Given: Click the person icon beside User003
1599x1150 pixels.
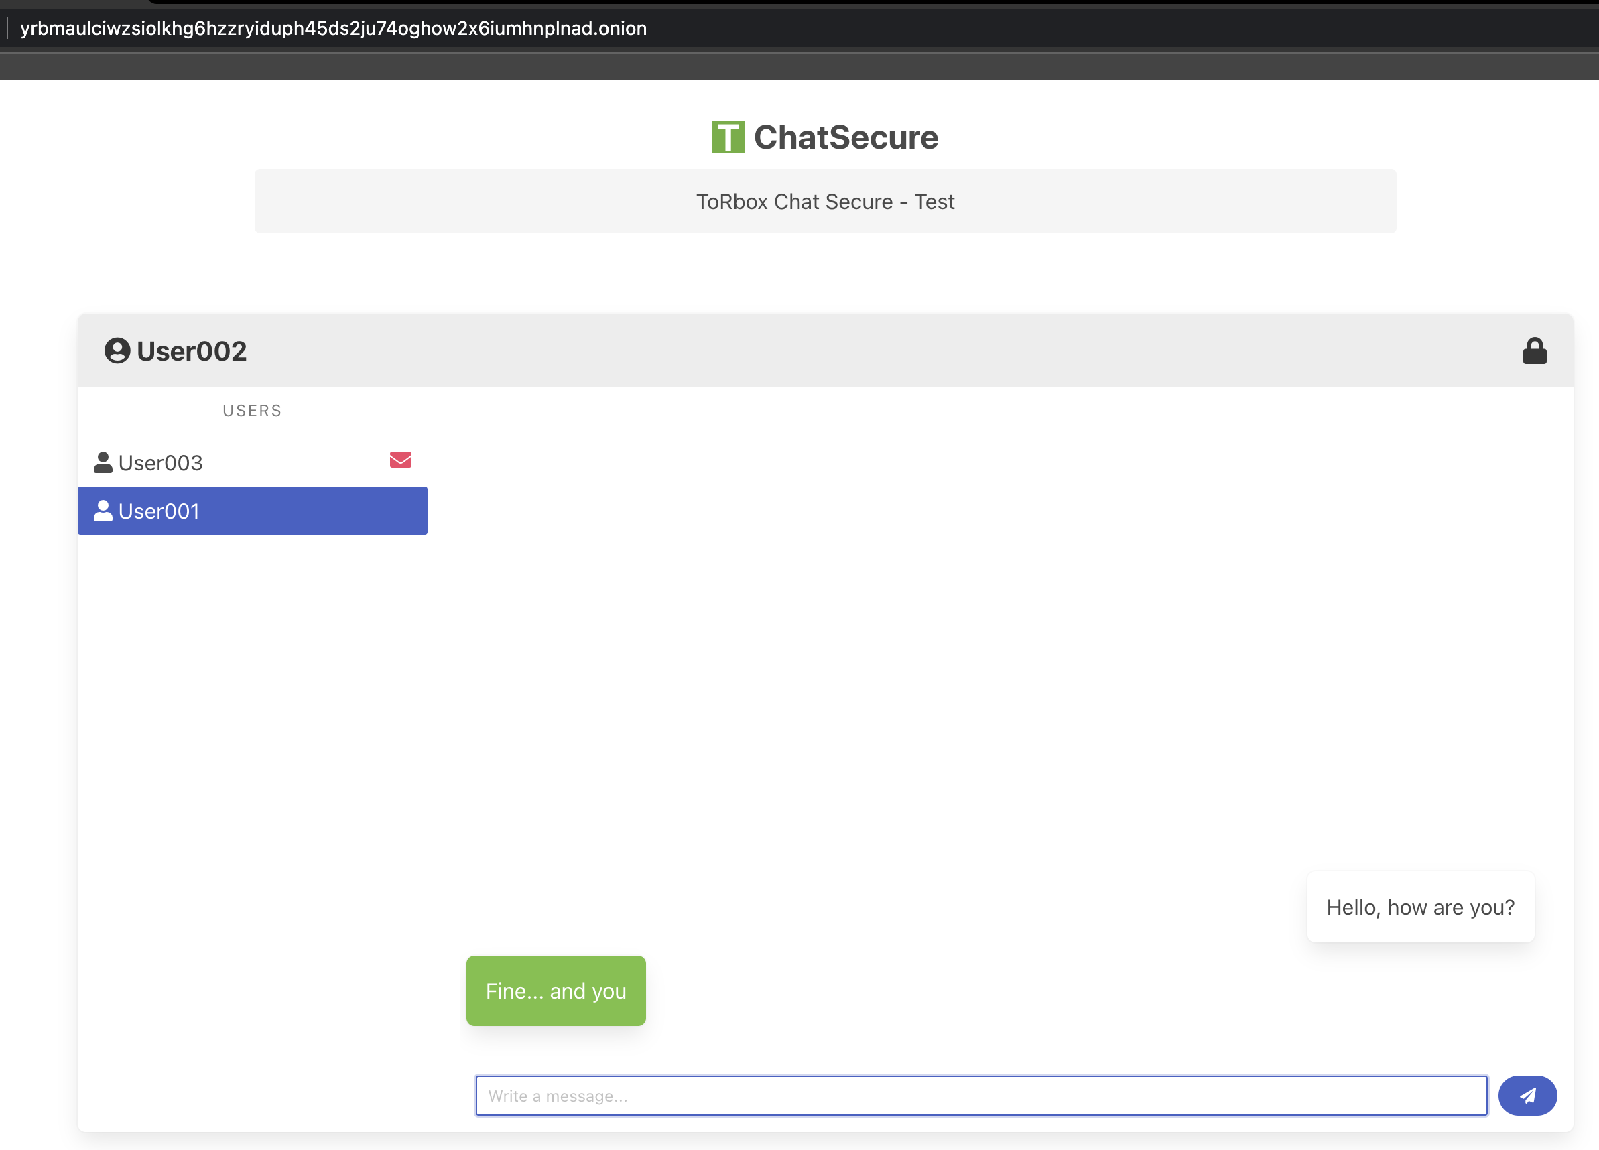Looking at the screenshot, I should coord(103,462).
